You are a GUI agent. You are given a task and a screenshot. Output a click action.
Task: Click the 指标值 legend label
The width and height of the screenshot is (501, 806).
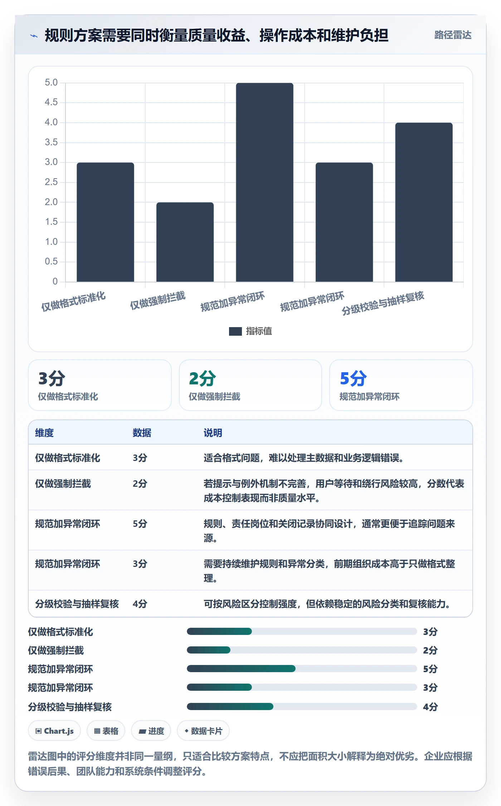259,331
